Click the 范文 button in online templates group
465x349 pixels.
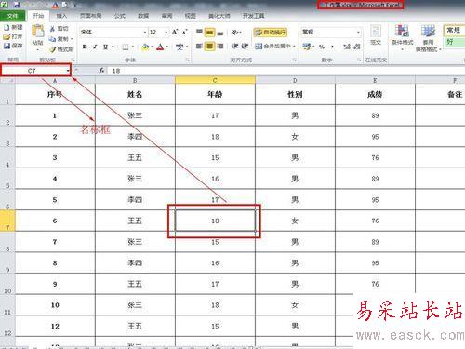(376, 34)
